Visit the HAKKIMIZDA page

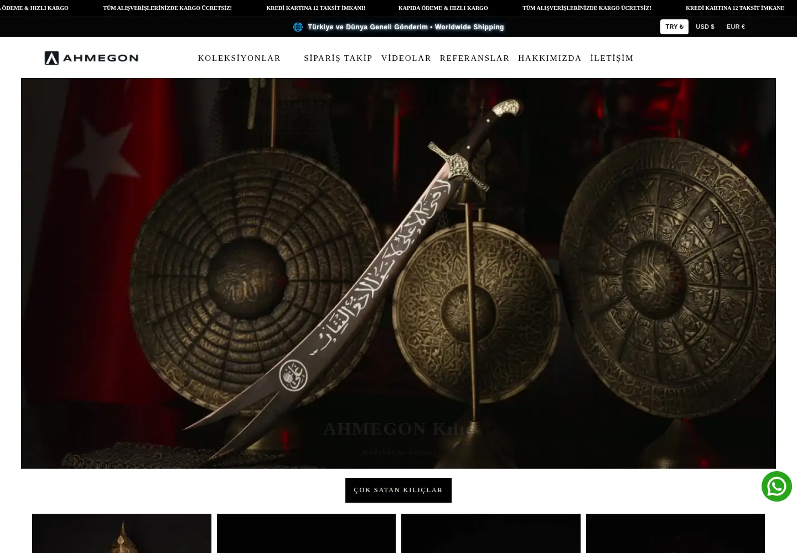click(x=550, y=58)
